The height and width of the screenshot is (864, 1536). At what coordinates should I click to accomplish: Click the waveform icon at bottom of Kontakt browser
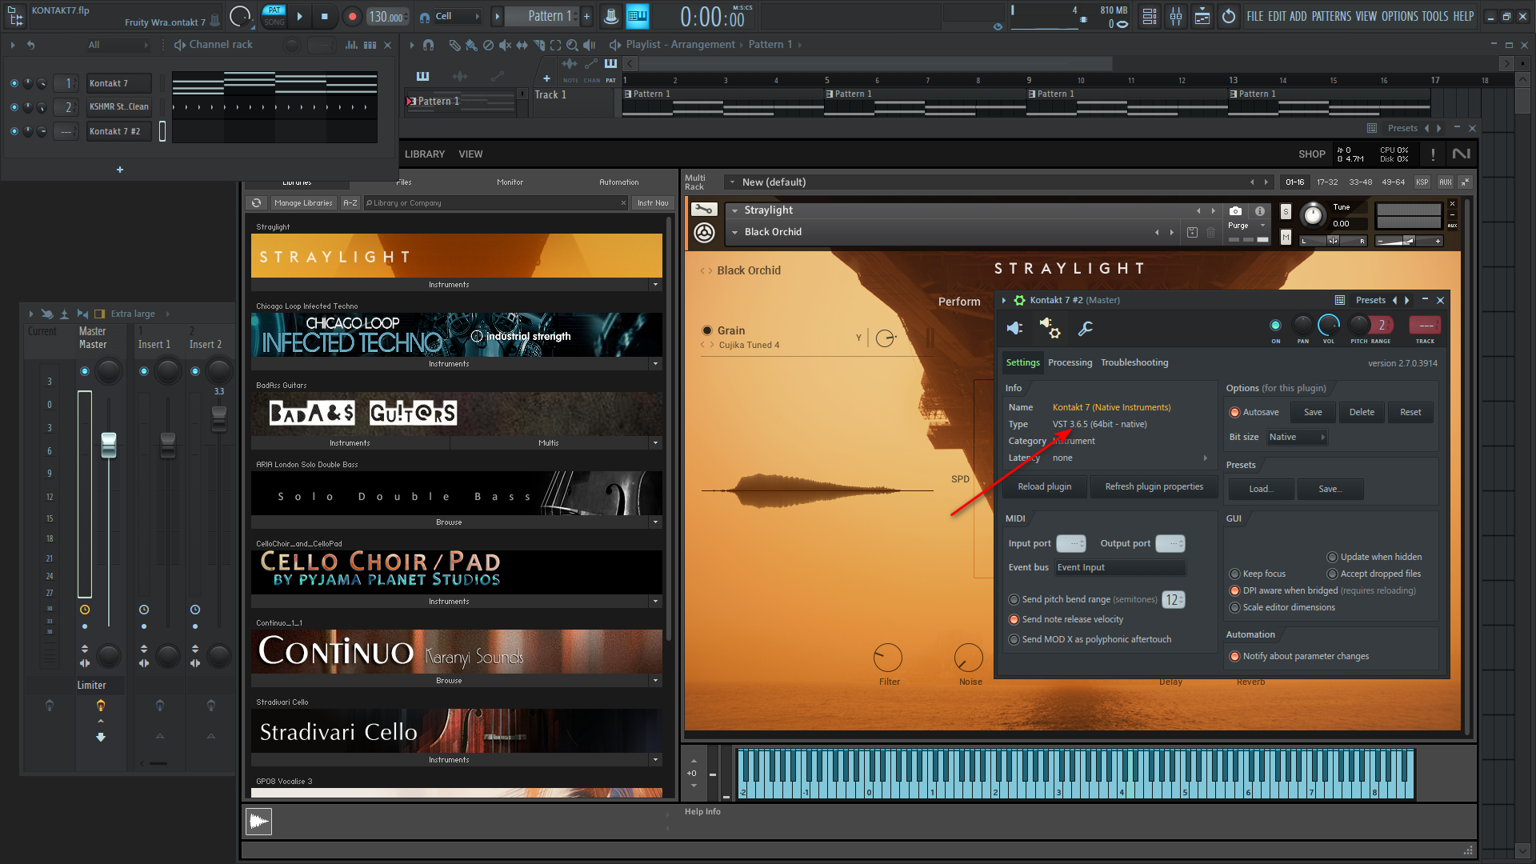click(x=258, y=822)
